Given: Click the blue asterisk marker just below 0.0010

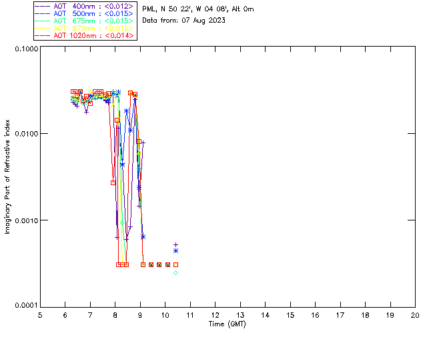Looking at the screenshot, I should 143,237.
